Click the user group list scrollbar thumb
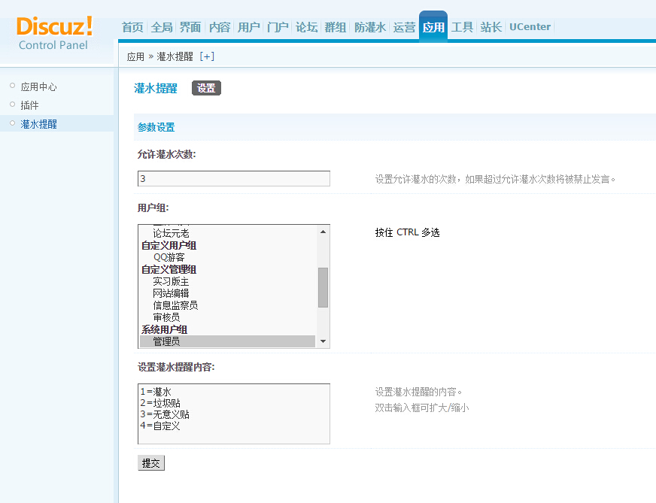 [x=323, y=287]
